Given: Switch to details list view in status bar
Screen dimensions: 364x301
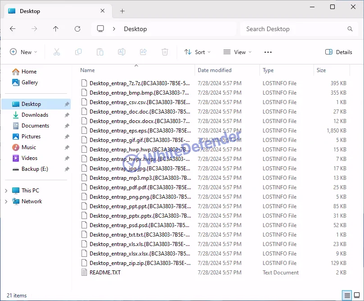Looking at the screenshot, I should click(347, 296).
